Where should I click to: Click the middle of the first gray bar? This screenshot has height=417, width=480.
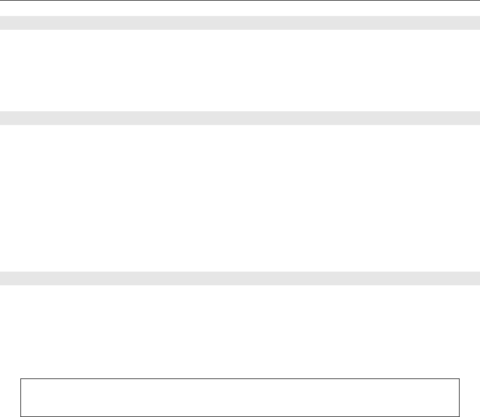click(240, 23)
